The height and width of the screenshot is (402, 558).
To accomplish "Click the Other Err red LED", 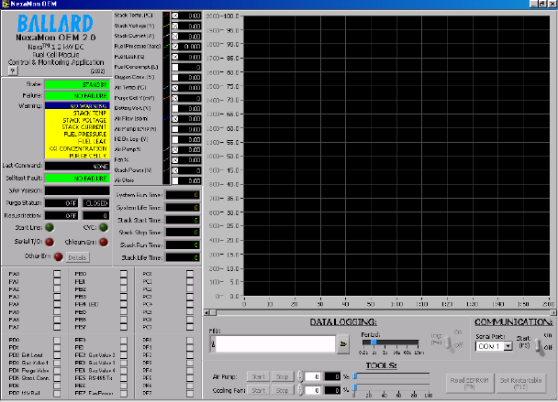I will [x=59, y=256].
